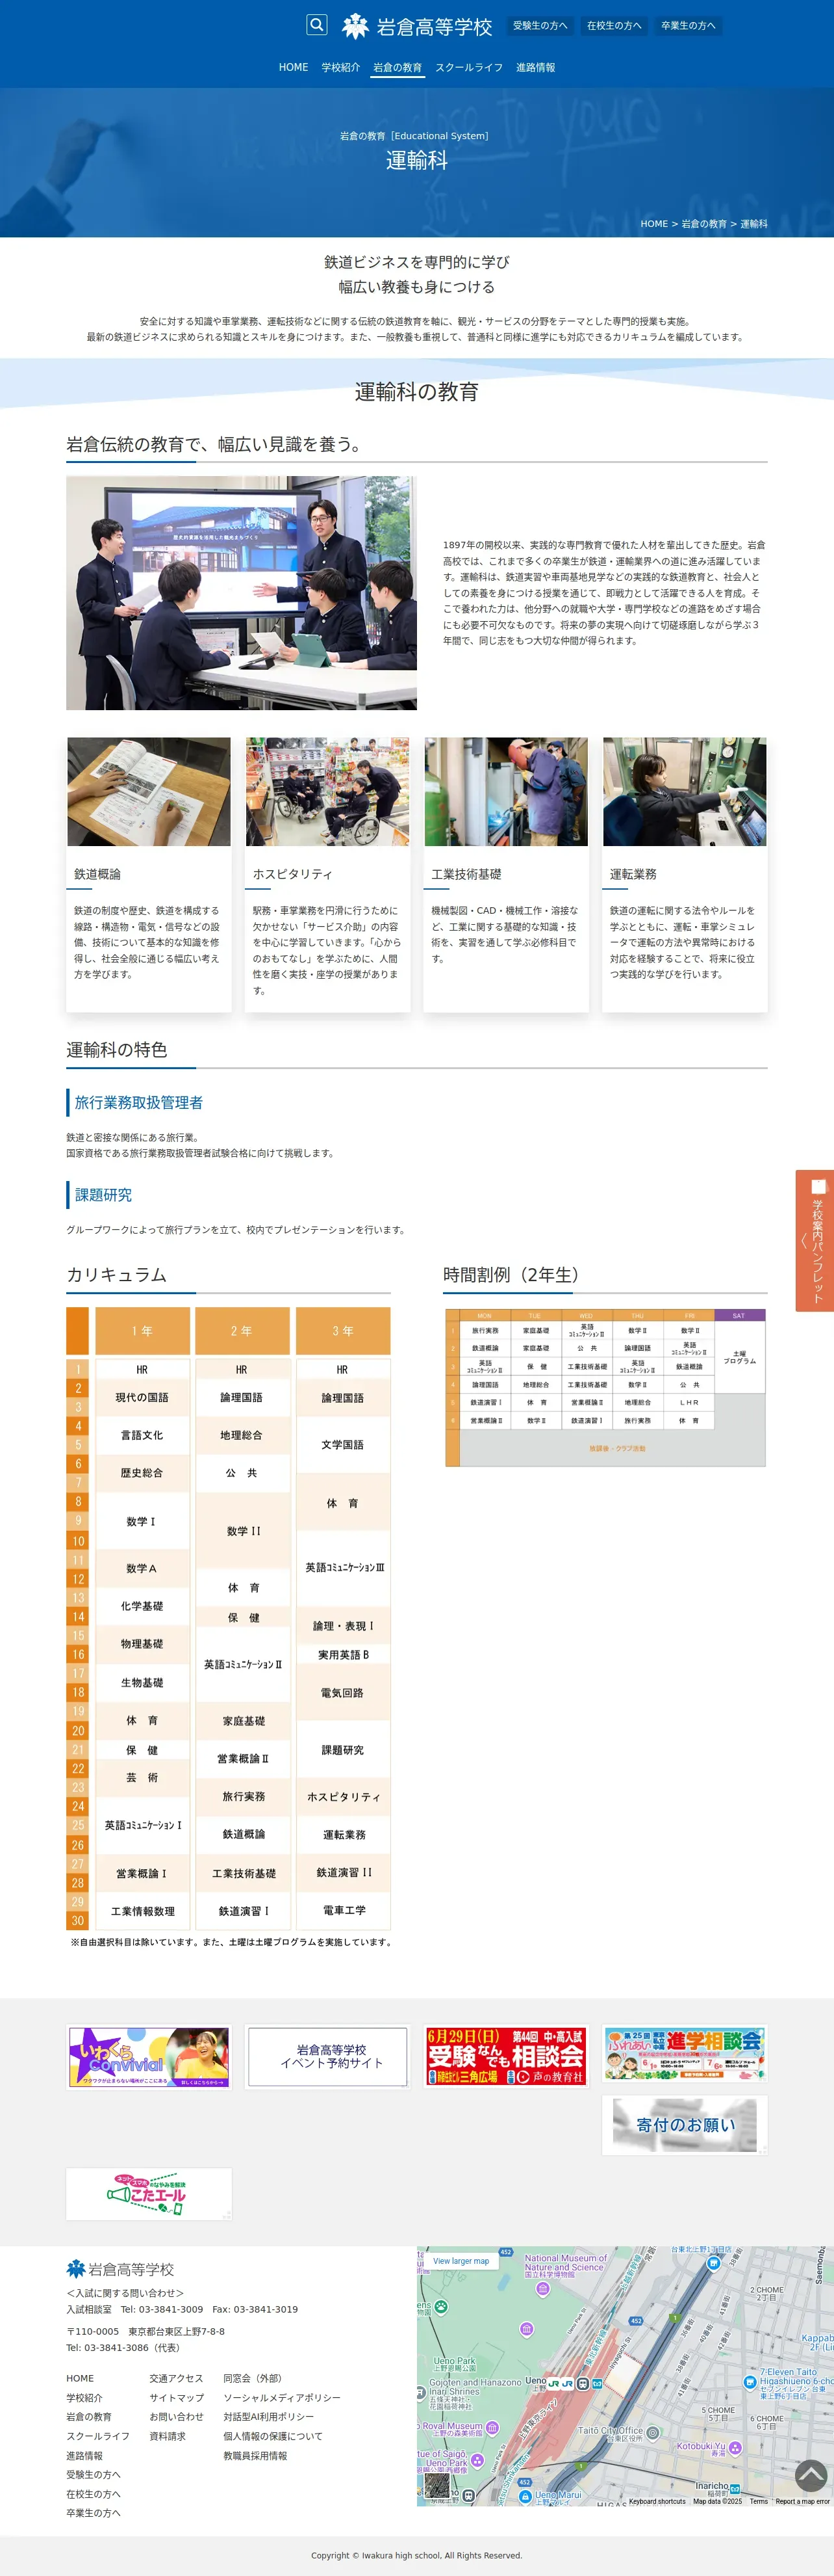
Task: Open the 受験なんでも相談会 banner
Action: click(x=507, y=2057)
